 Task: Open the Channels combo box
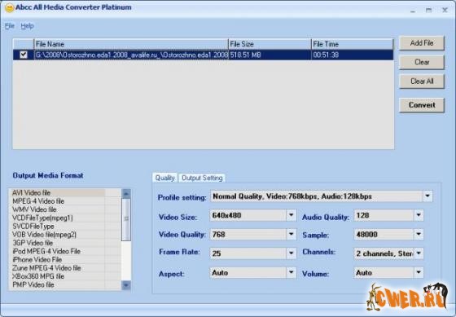[388, 253]
